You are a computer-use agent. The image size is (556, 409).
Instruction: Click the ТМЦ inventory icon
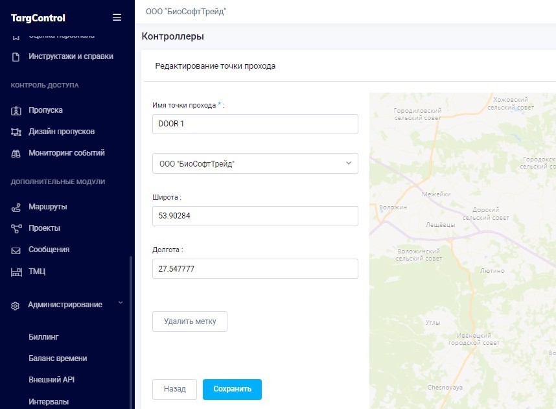16,272
